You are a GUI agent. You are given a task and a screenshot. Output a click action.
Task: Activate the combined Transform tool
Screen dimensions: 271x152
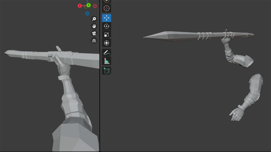click(x=107, y=43)
